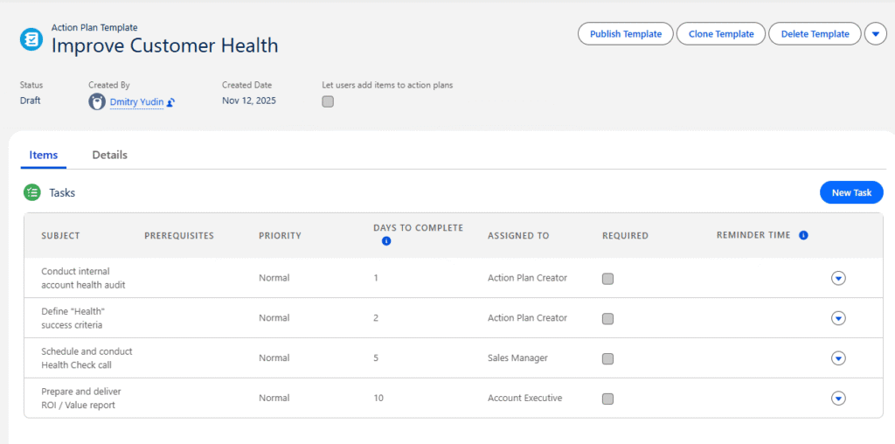
Task: Open row menu for Conduct internal account health audit
Action: coord(838,278)
